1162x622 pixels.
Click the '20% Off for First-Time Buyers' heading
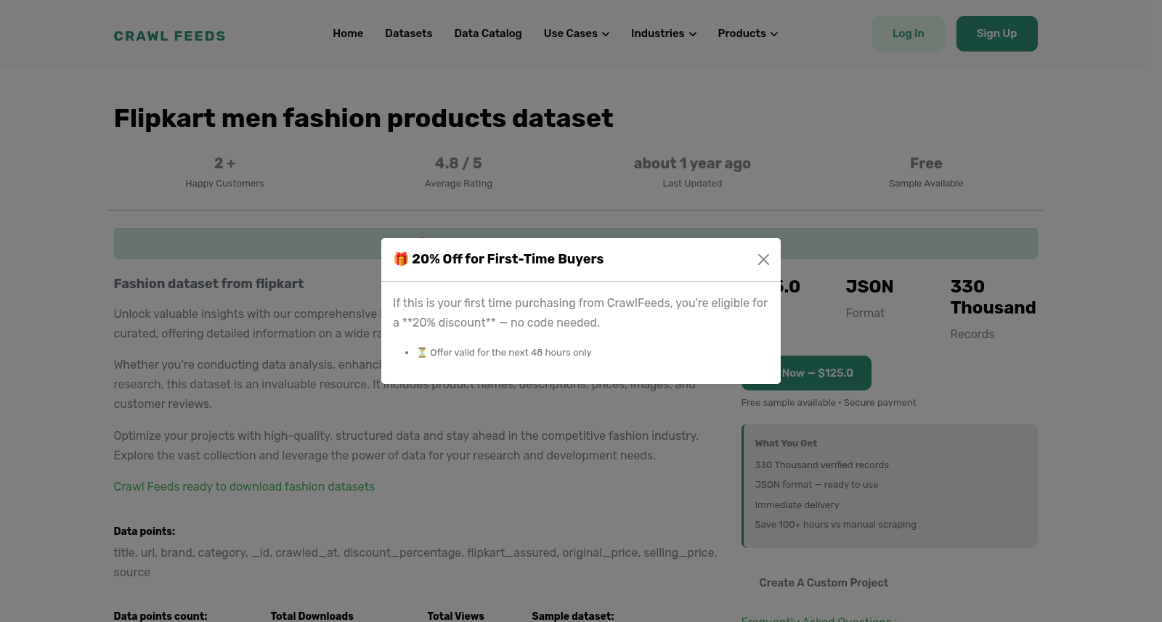click(508, 259)
